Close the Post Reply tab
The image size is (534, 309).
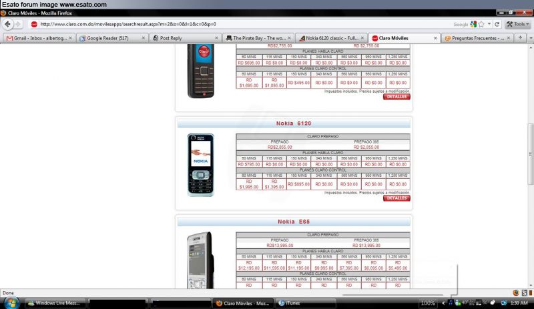point(216,38)
